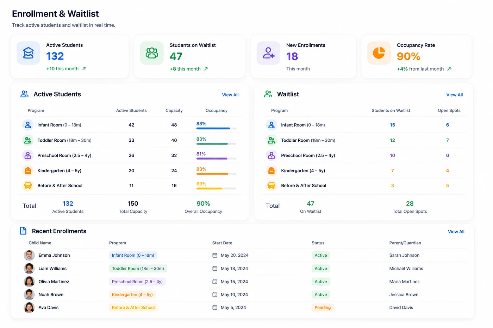Click Before & After School bus icon in Active Students
493x328 pixels.
click(x=28, y=185)
